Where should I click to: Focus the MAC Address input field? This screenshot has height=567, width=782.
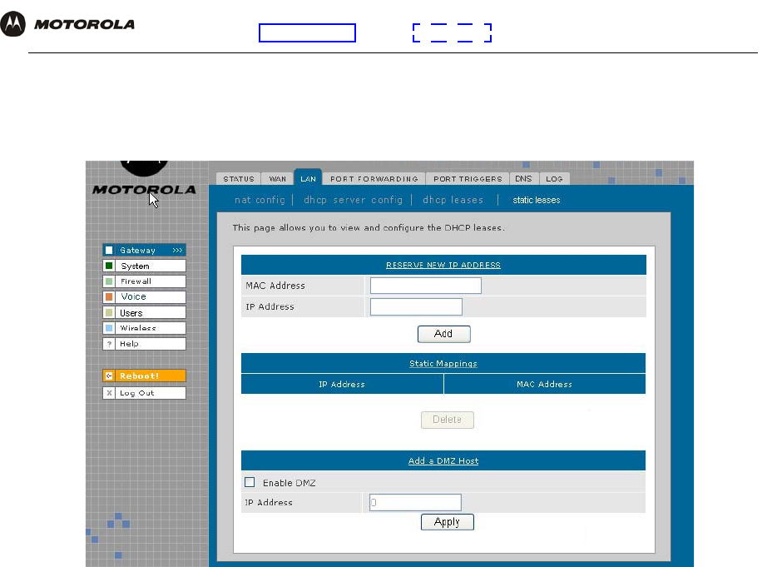click(x=425, y=286)
